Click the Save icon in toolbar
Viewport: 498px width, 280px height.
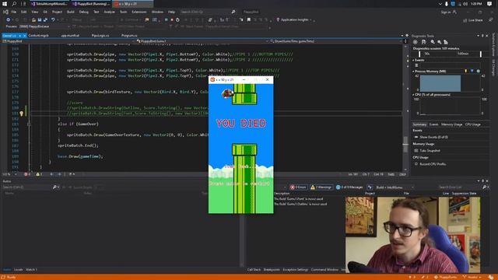coord(40,19)
